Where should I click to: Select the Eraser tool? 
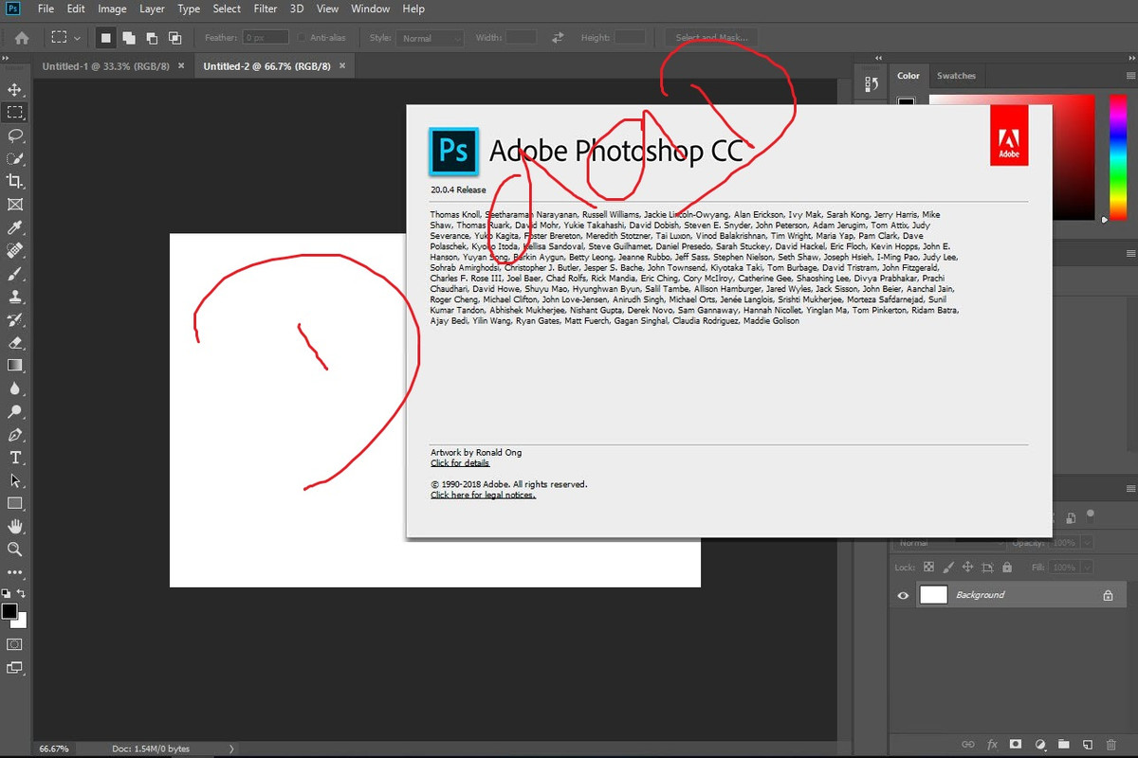(15, 342)
